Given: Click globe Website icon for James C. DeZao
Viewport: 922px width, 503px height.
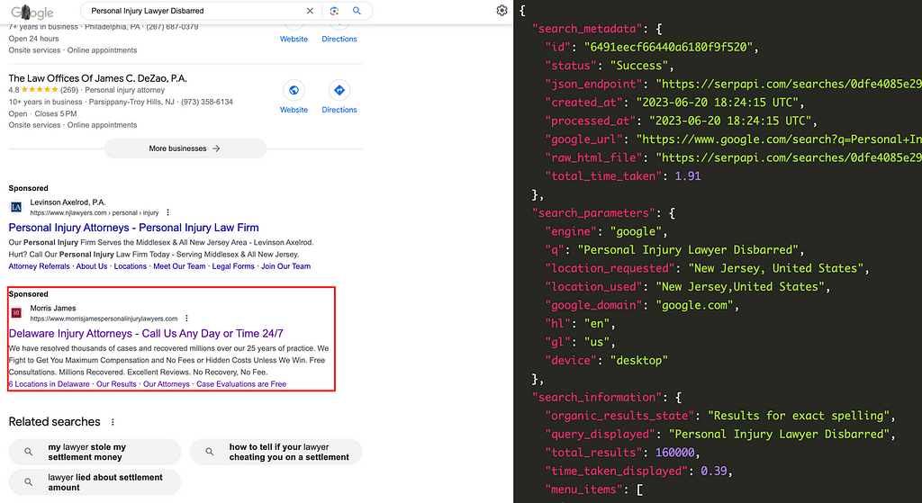Looking at the screenshot, I should tap(294, 90).
